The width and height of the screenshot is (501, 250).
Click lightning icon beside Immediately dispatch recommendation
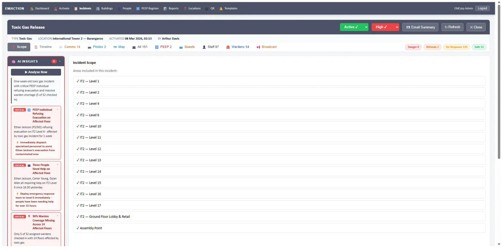coord(17,142)
